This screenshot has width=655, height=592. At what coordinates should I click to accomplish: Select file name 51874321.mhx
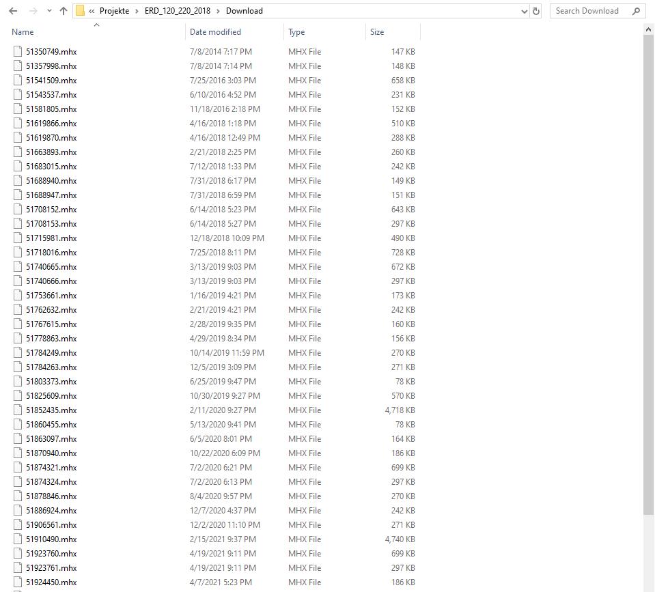pyautogui.click(x=51, y=467)
